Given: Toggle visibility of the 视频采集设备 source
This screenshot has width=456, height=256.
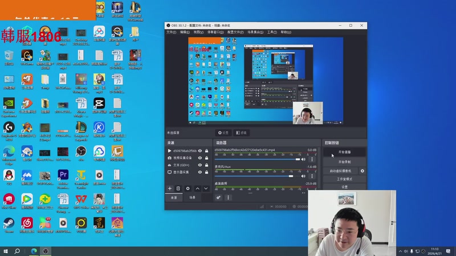Looking at the screenshot, I should 200,158.
